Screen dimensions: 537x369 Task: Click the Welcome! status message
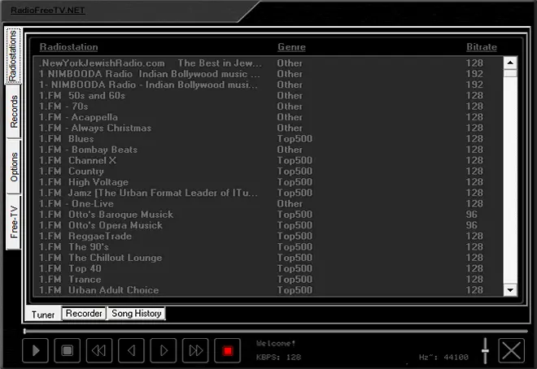tap(276, 343)
